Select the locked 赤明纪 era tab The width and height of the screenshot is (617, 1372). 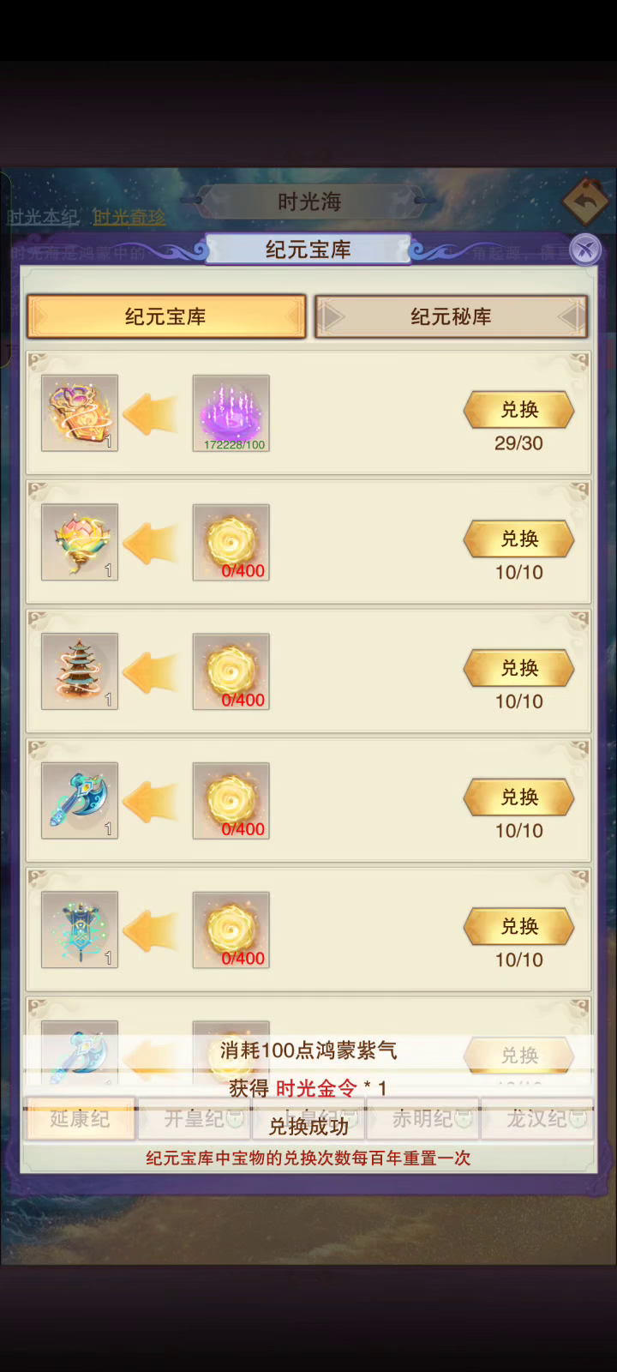tap(423, 1119)
